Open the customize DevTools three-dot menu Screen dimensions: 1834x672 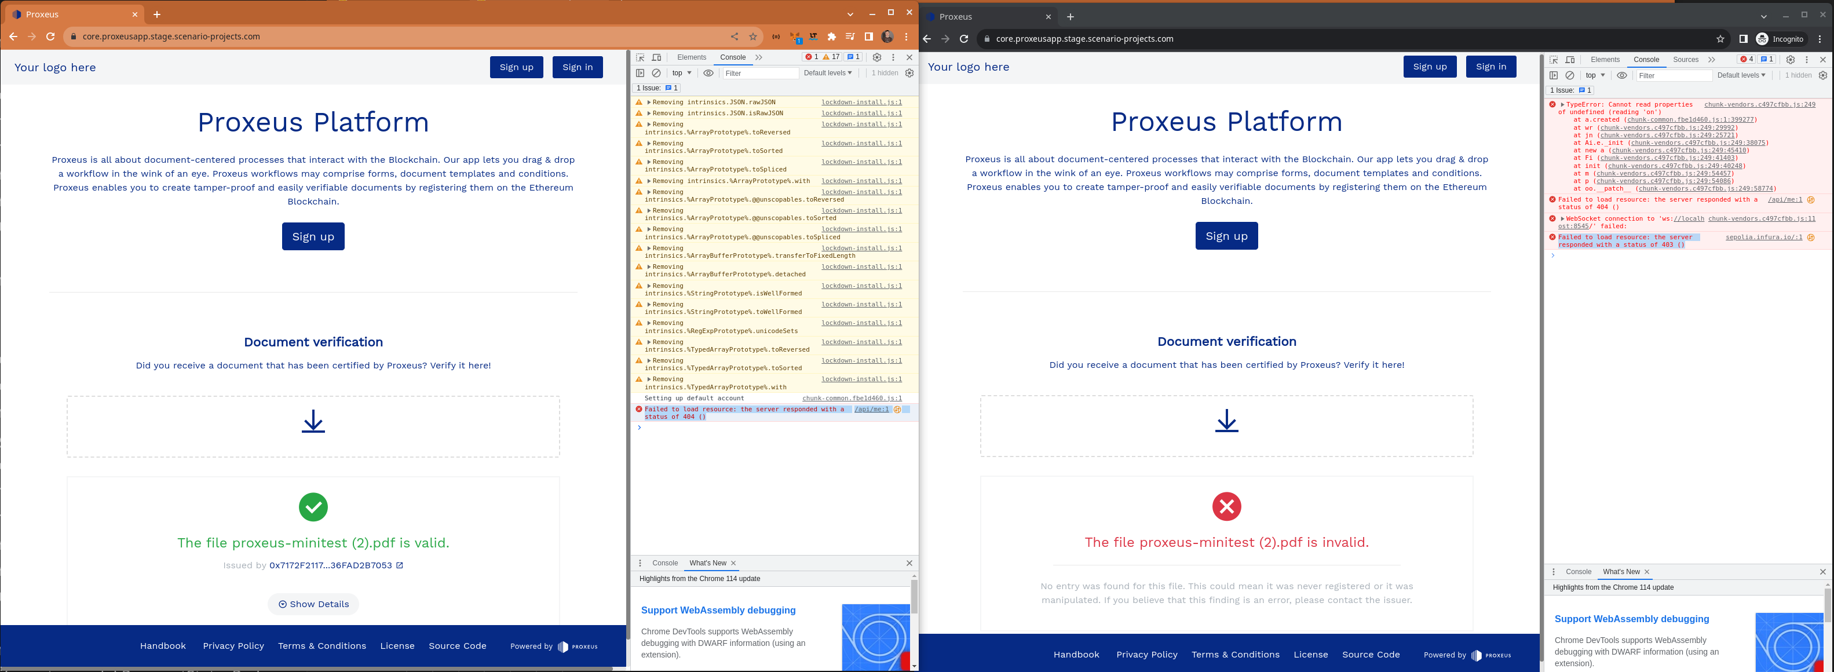coord(893,57)
